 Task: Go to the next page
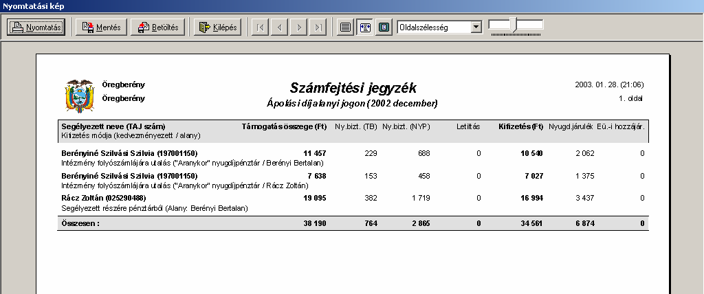pos(298,27)
